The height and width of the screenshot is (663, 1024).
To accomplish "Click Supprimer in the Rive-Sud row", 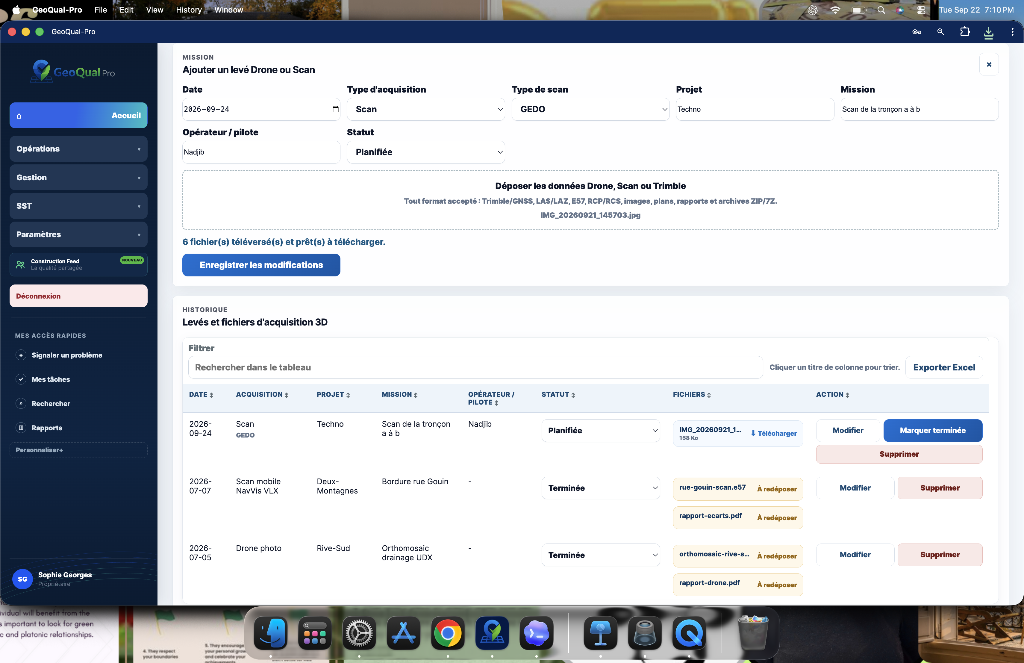I will (x=940, y=555).
